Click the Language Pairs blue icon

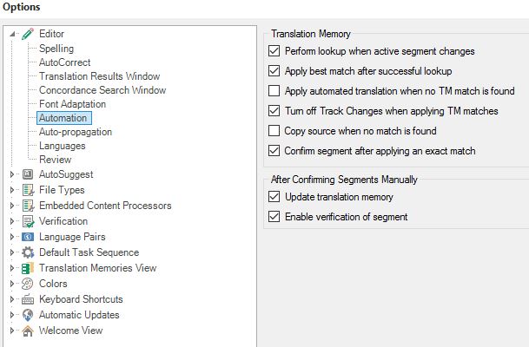point(28,237)
